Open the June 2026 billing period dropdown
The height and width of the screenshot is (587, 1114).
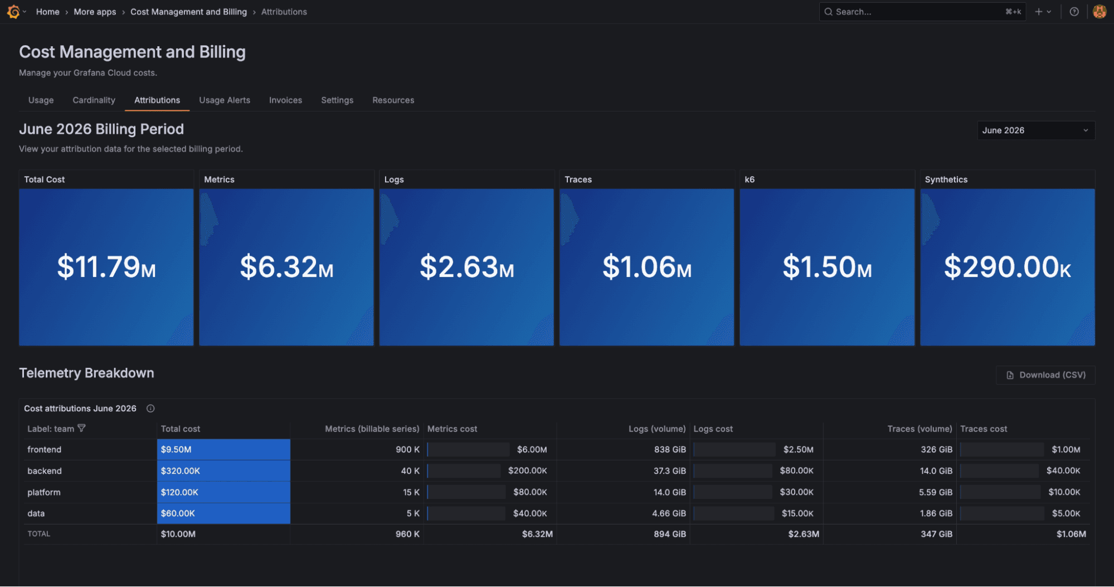[1036, 130]
